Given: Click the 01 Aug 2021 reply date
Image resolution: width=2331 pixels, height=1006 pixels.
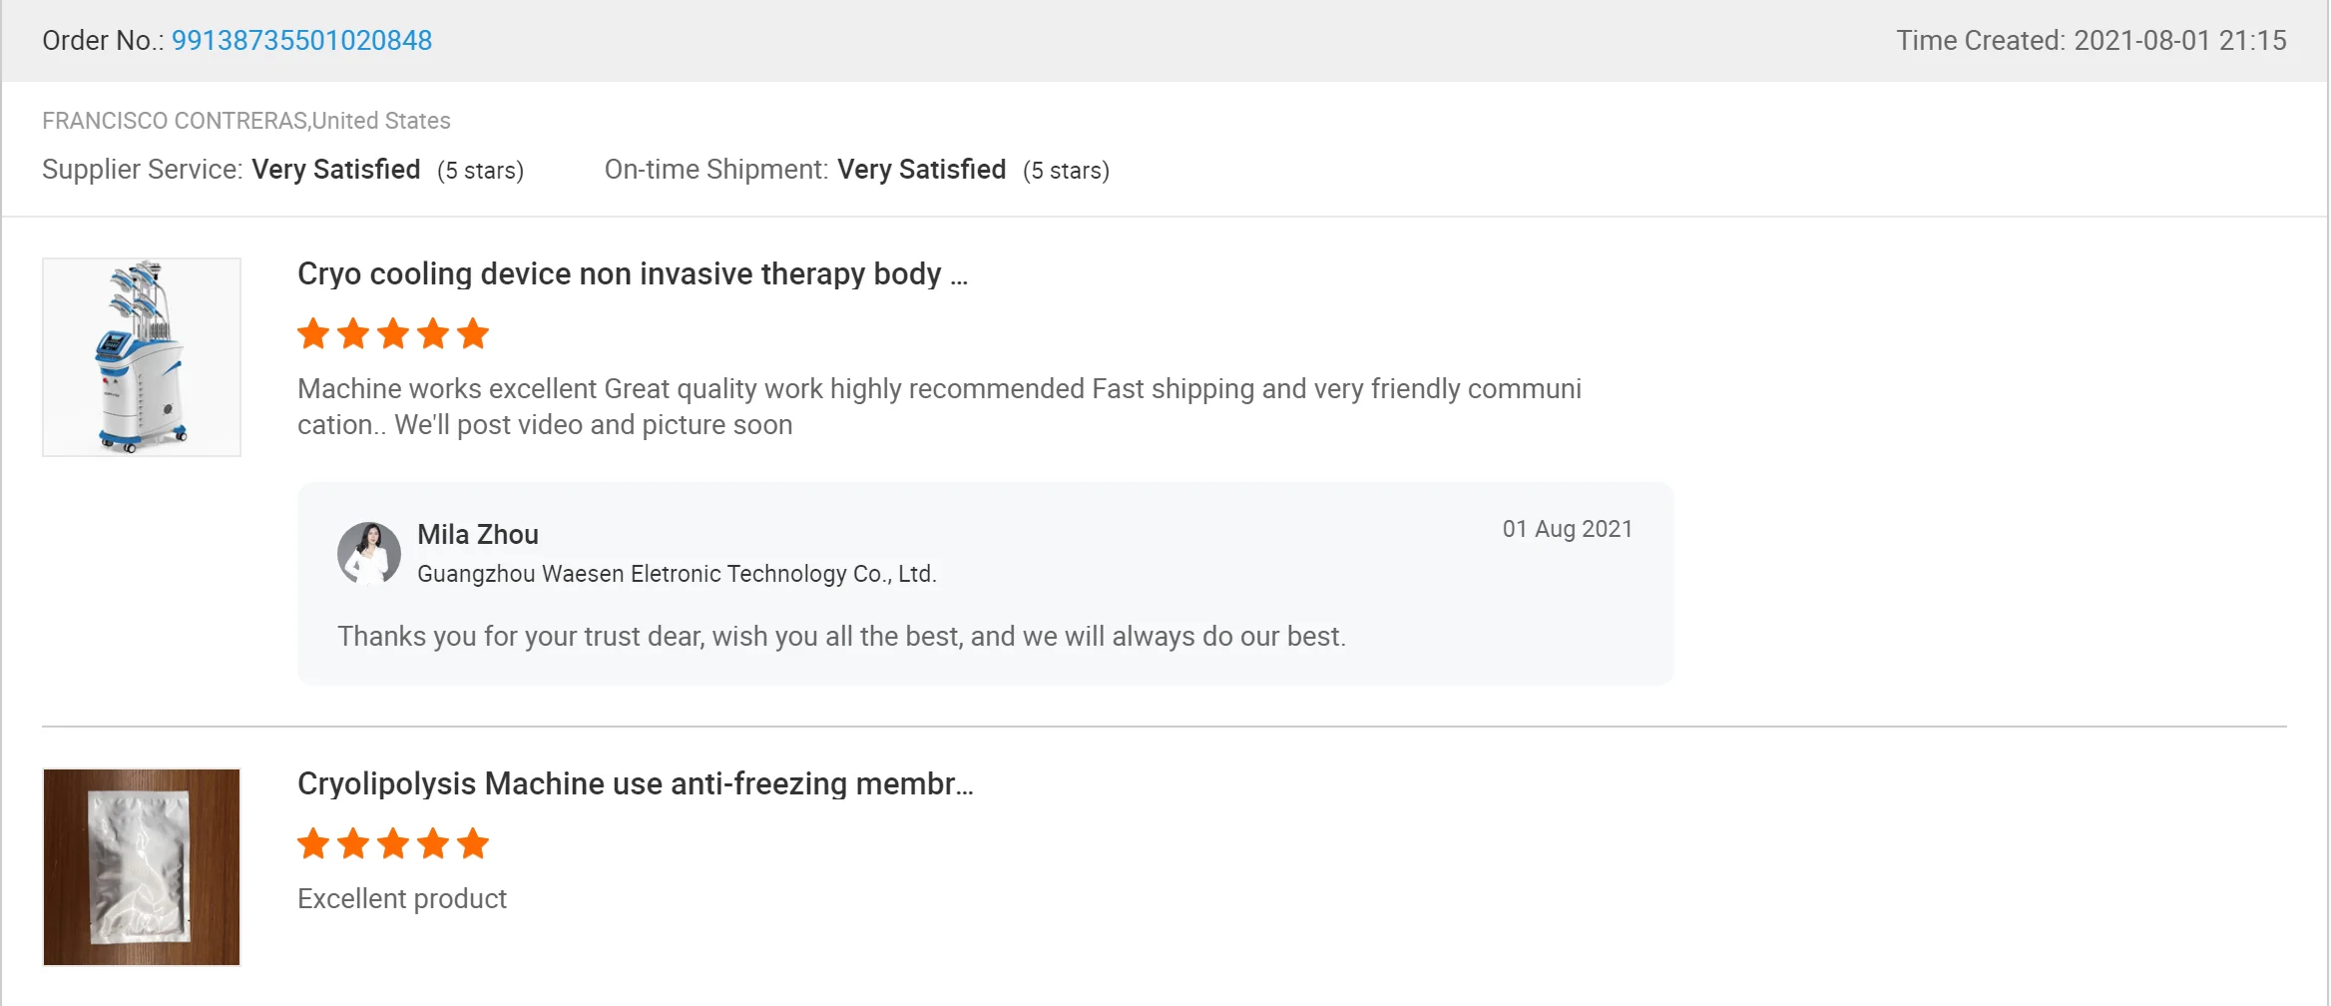Looking at the screenshot, I should 1567,529.
